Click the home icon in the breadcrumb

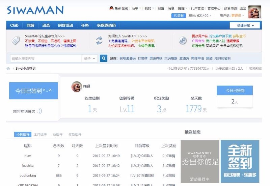[x=8, y=69]
